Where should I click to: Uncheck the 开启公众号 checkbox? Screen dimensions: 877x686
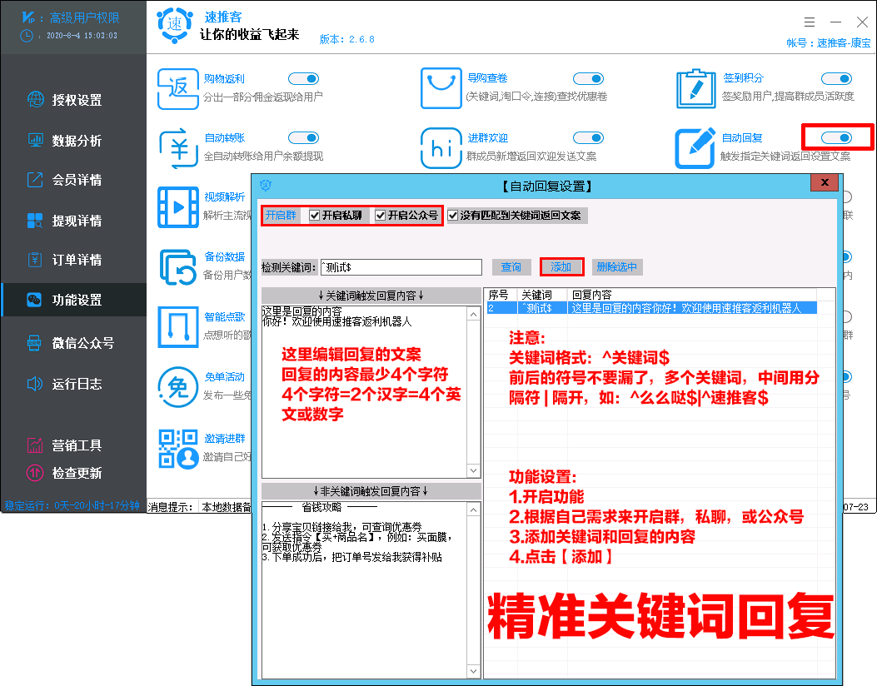381,216
